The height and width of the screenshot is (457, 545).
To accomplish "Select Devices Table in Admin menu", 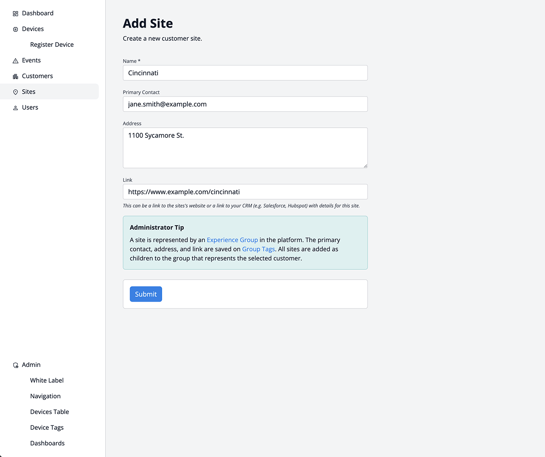I will (x=49, y=412).
